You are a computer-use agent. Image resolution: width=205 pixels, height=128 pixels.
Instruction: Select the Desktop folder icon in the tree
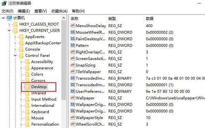coord(27,87)
